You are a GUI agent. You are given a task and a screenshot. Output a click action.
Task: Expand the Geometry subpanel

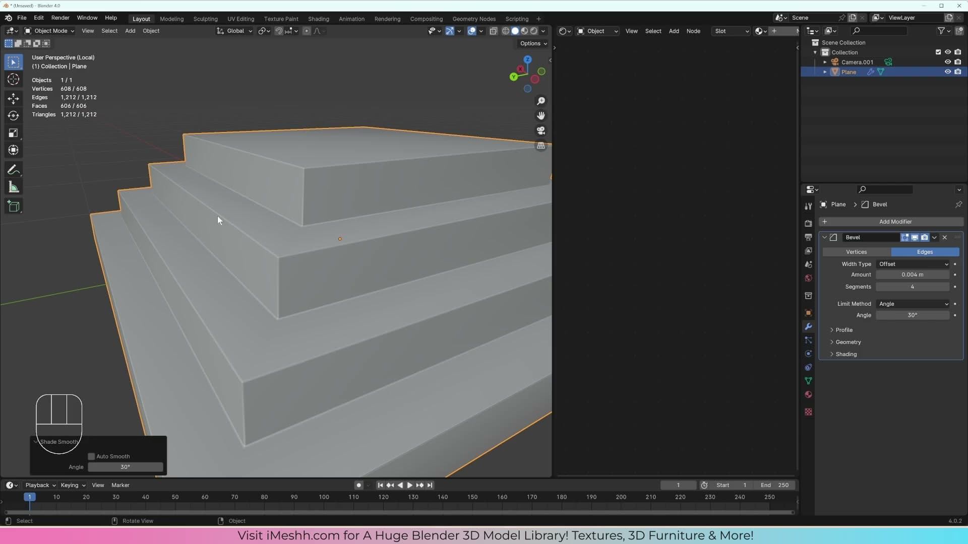coord(848,342)
